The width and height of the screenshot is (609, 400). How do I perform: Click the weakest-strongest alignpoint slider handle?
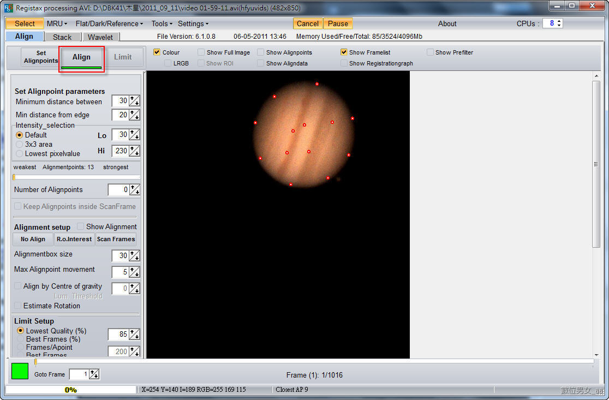14,177
